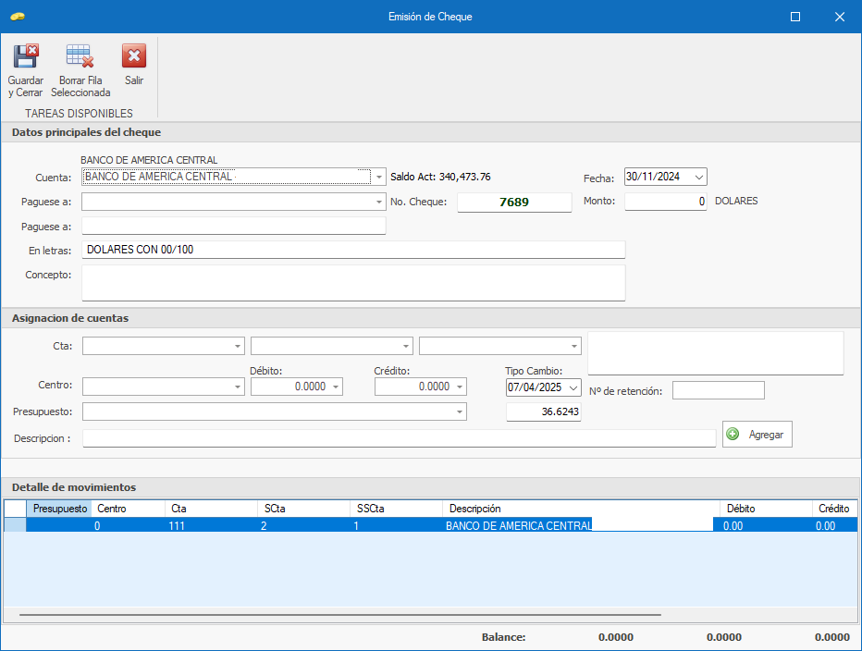
Task: Click the Concepto text area
Action: (353, 283)
